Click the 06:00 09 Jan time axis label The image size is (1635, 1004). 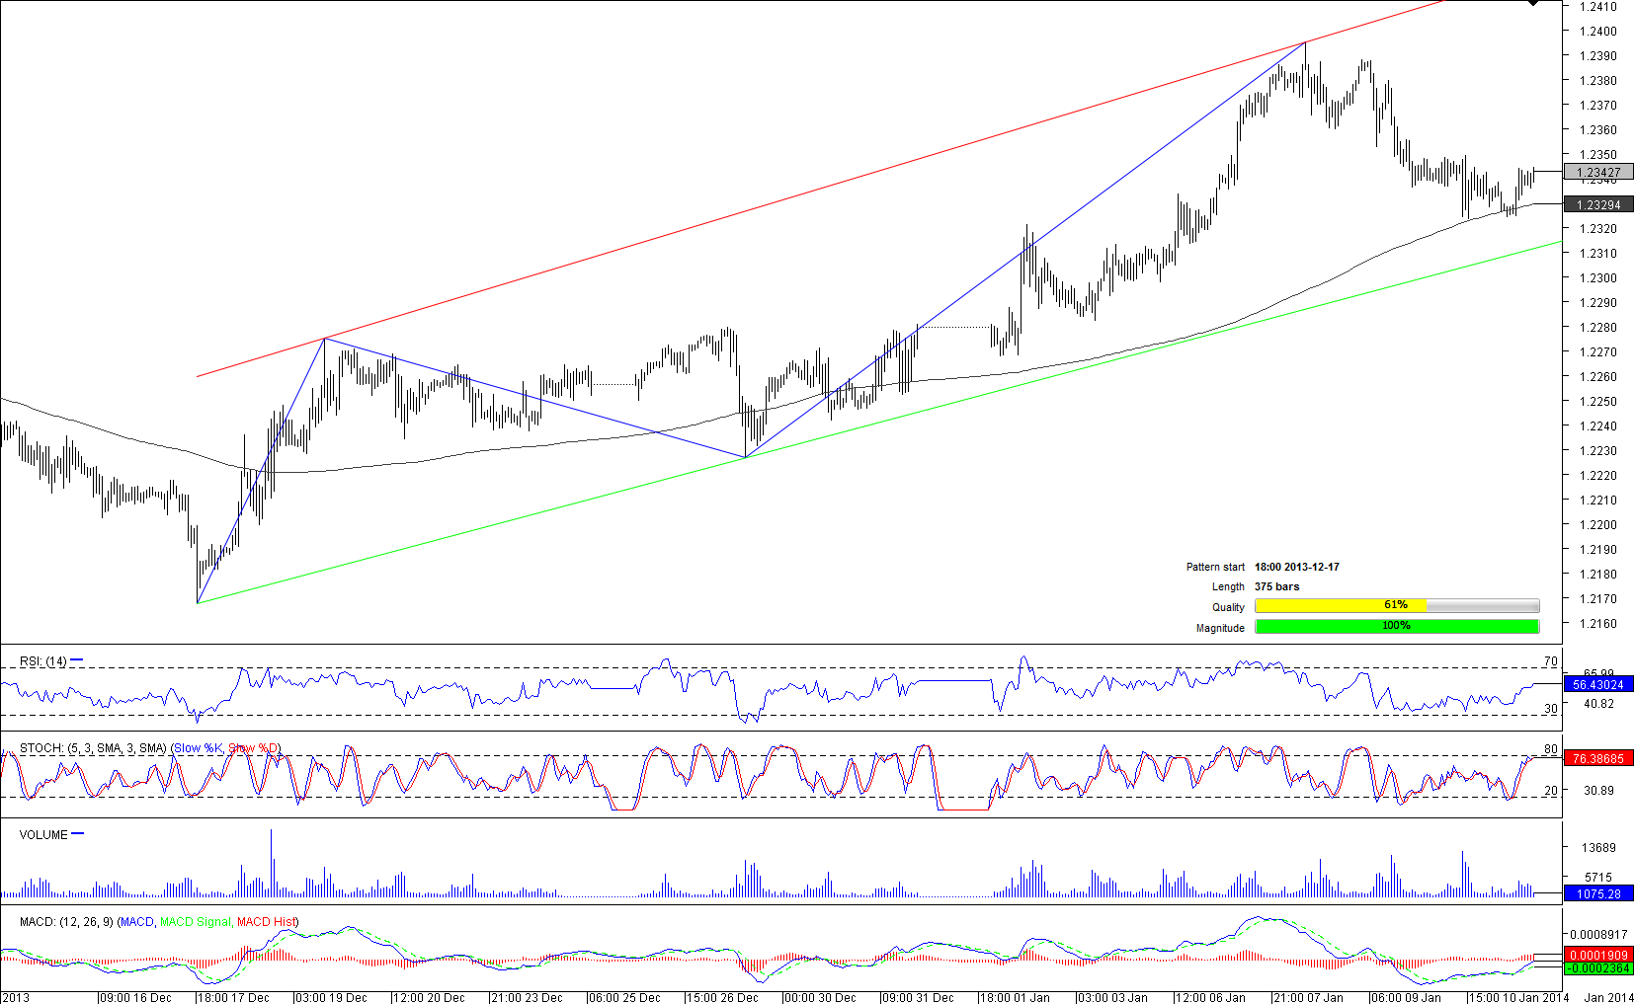point(1407,997)
